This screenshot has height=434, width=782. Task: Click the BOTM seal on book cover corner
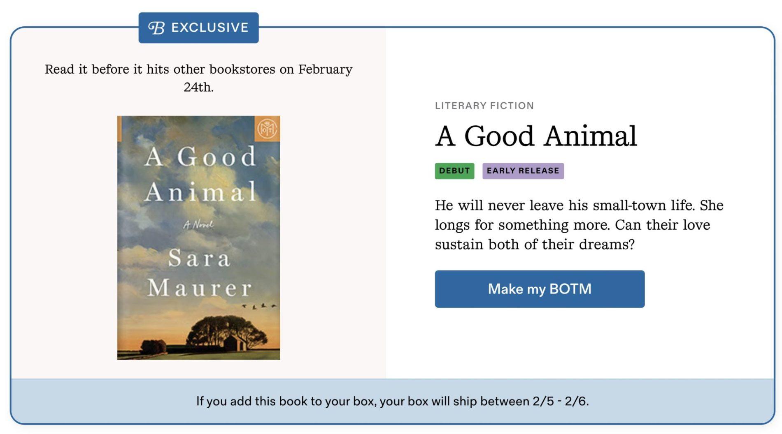click(x=267, y=129)
